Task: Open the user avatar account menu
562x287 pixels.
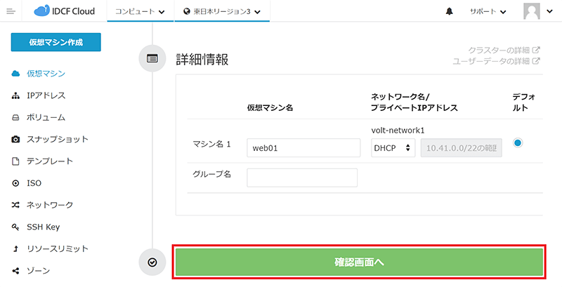Action: point(540,11)
